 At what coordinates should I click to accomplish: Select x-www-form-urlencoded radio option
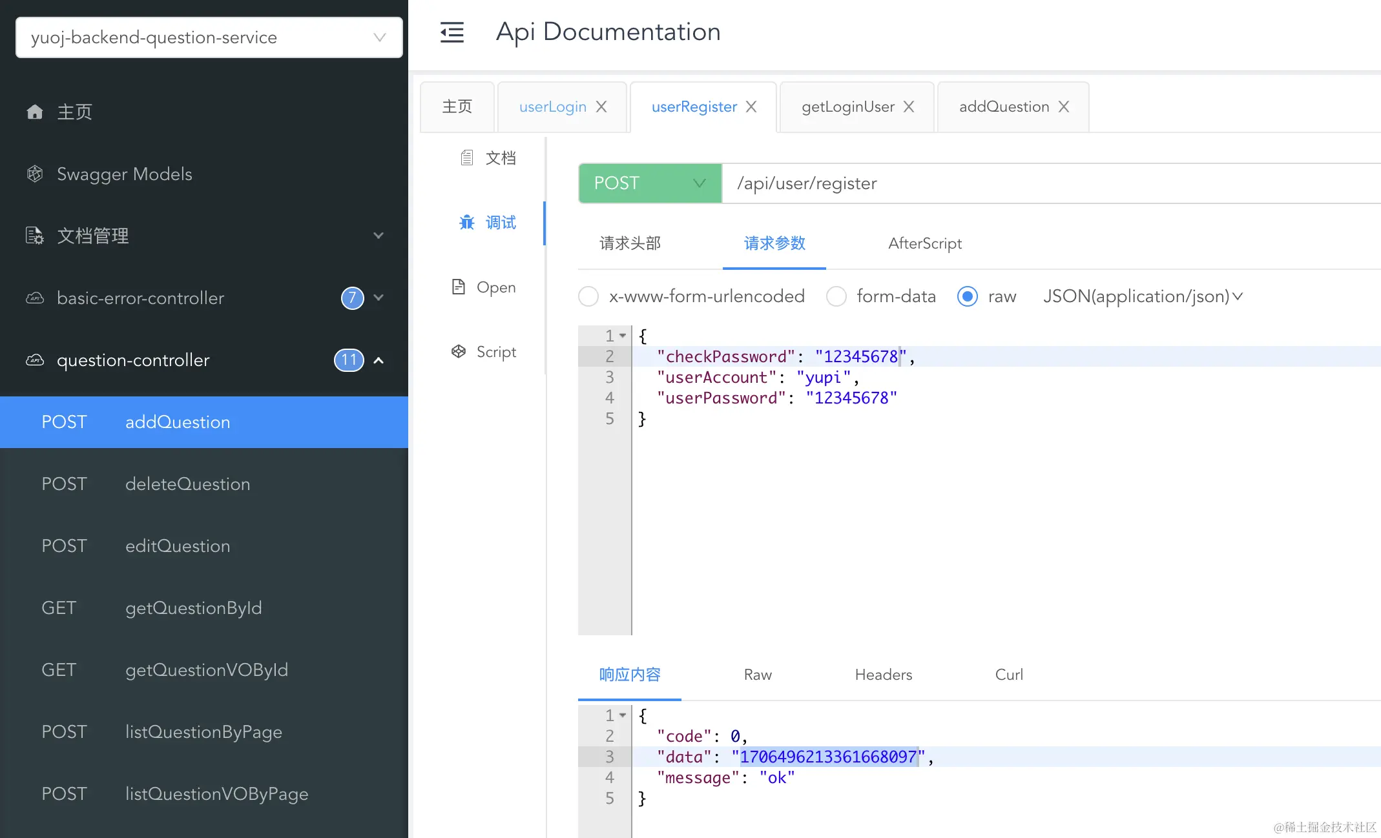click(x=588, y=296)
